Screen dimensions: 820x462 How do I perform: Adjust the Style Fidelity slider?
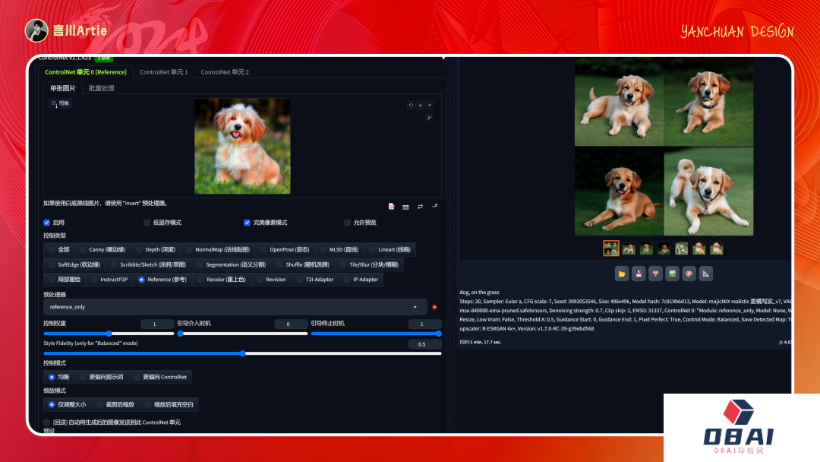coord(243,353)
